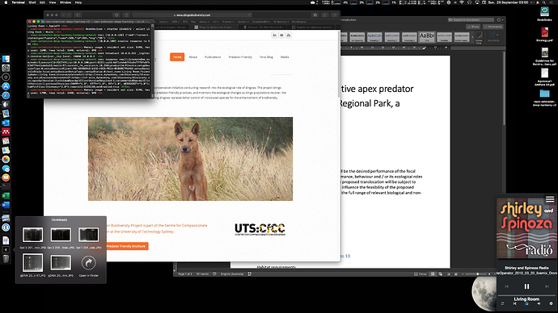Switch to Web Layout view in Word

440,274
